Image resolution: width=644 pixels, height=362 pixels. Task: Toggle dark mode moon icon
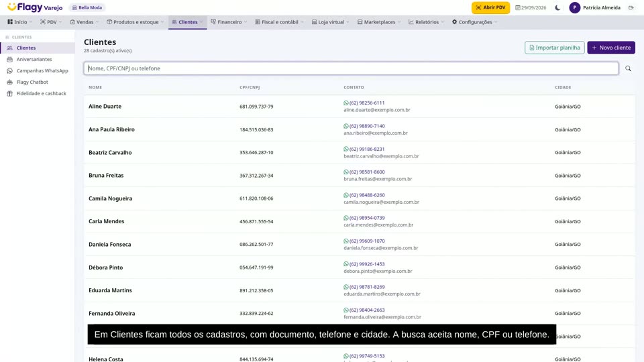point(557,7)
